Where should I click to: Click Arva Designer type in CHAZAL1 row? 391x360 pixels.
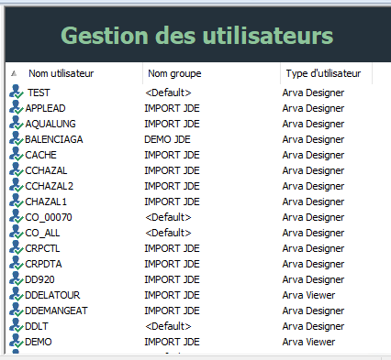(x=313, y=202)
